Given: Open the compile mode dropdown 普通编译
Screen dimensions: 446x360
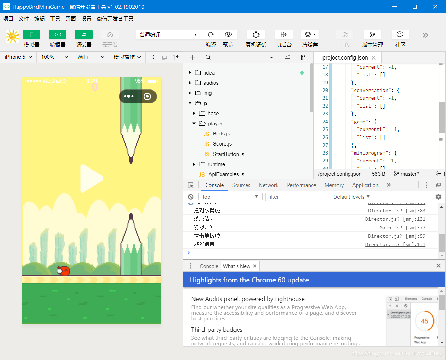Looking at the screenshot, I should [x=169, y=34].
